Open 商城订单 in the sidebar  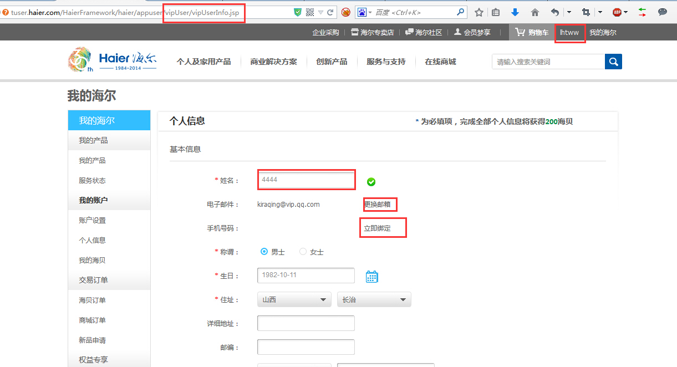(92, 320)
